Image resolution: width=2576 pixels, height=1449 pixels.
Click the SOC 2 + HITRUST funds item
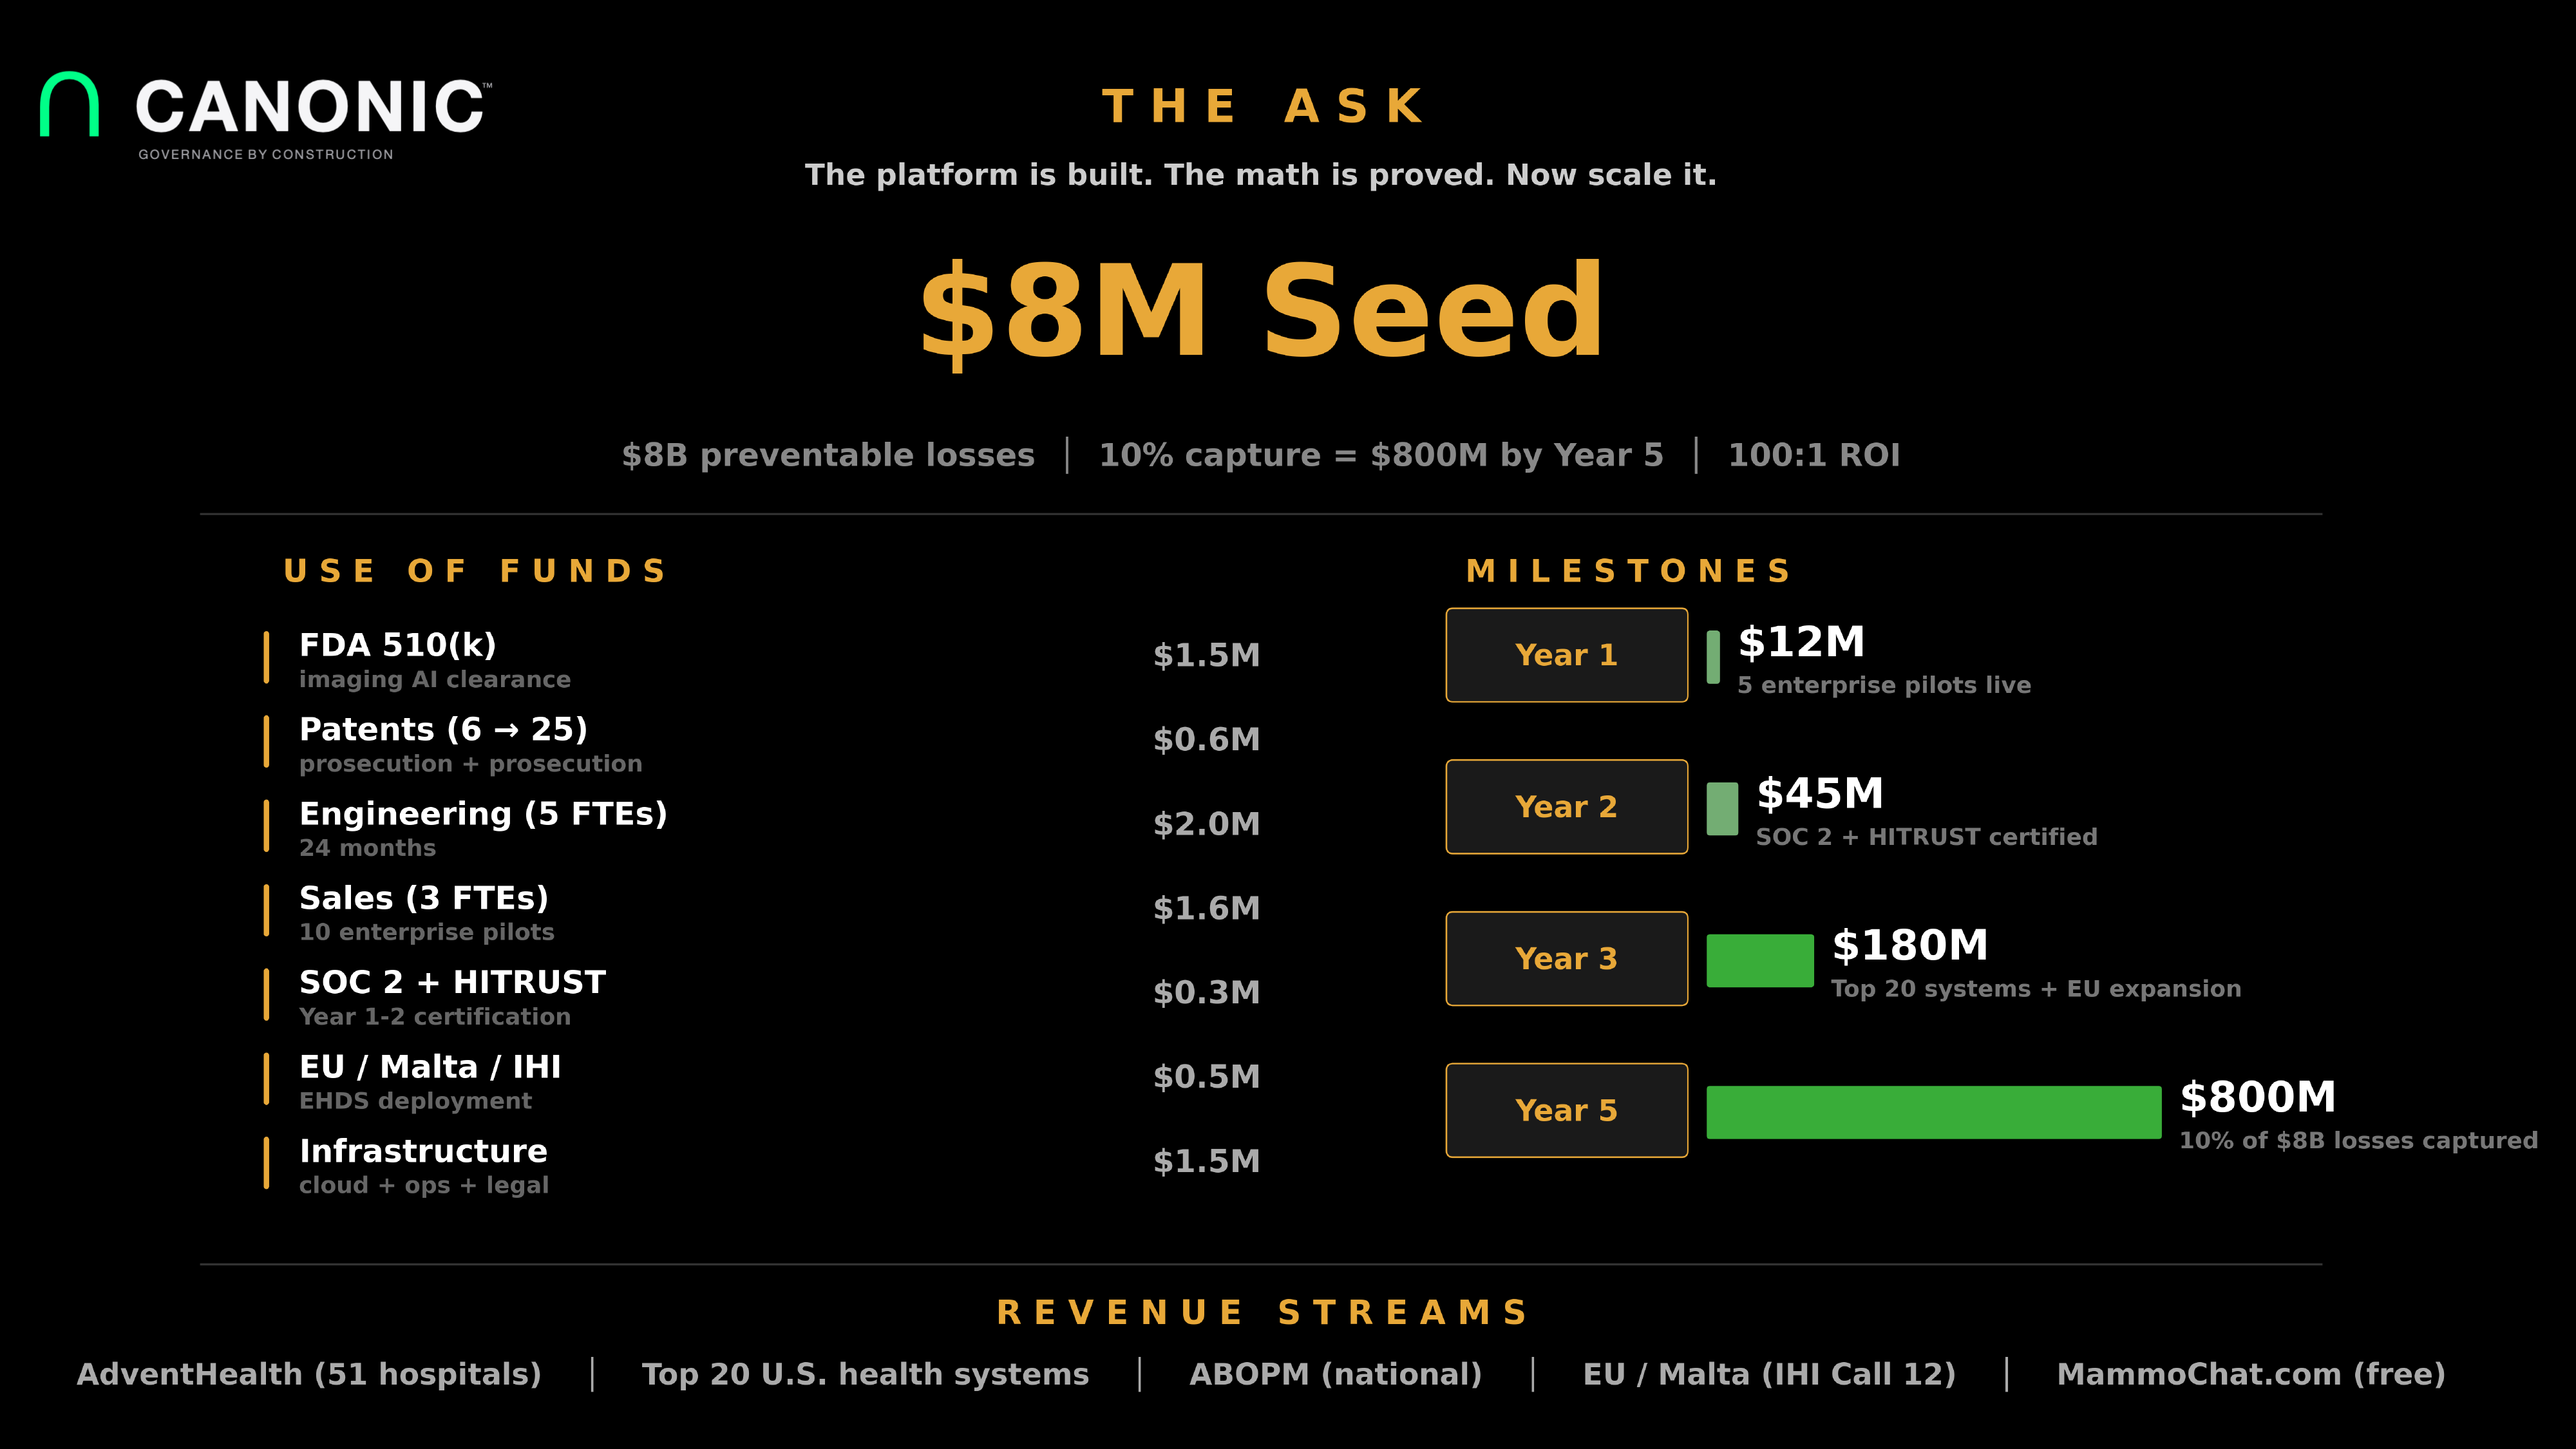452,982
